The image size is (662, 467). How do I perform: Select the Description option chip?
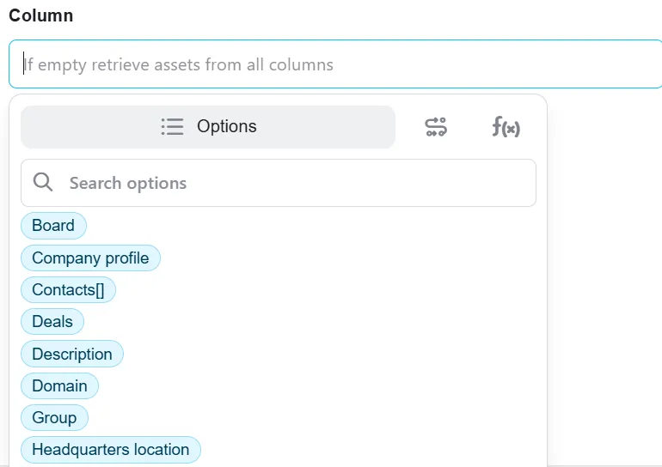click(x=72, y=354)
